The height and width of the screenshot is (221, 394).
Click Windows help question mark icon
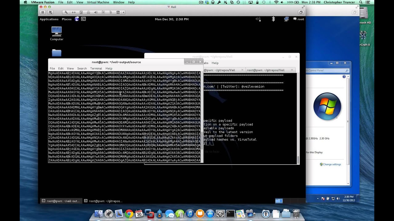[344, 77]
